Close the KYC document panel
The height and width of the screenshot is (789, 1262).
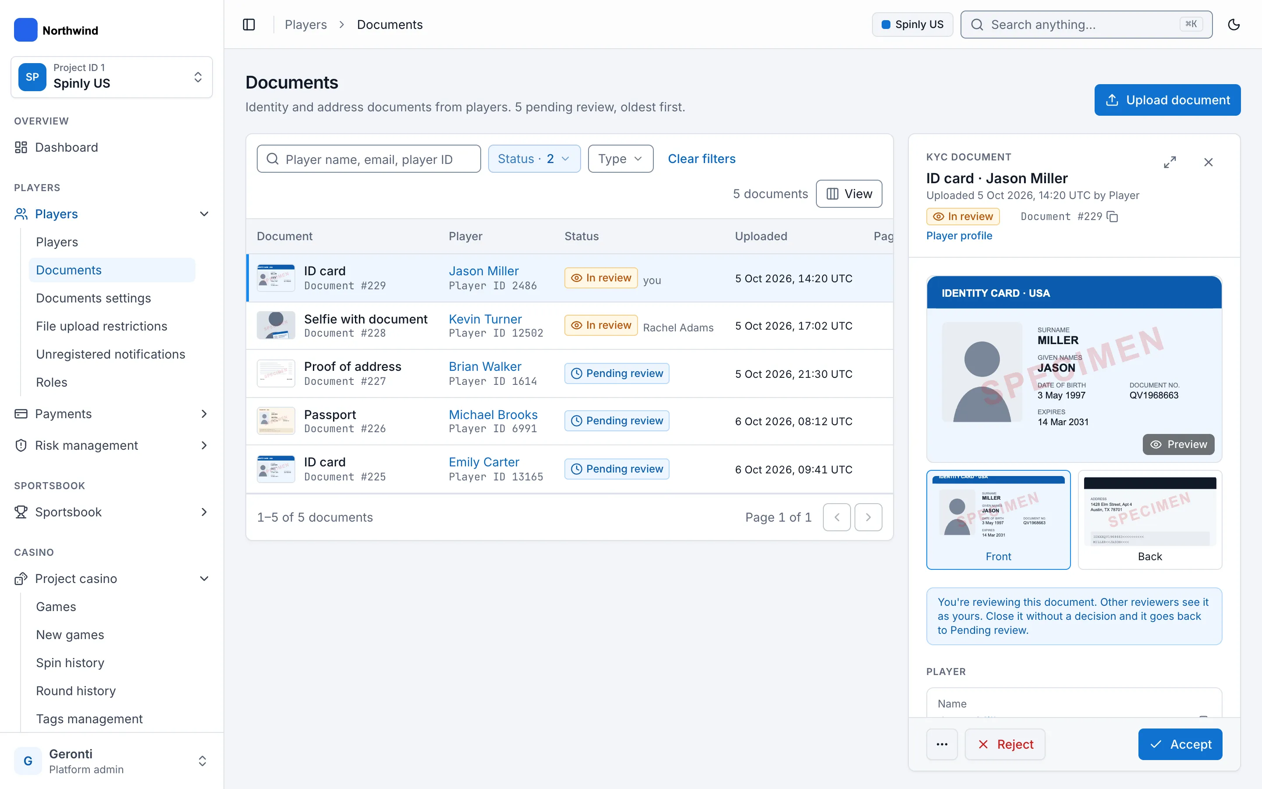tap(1208, 162)
